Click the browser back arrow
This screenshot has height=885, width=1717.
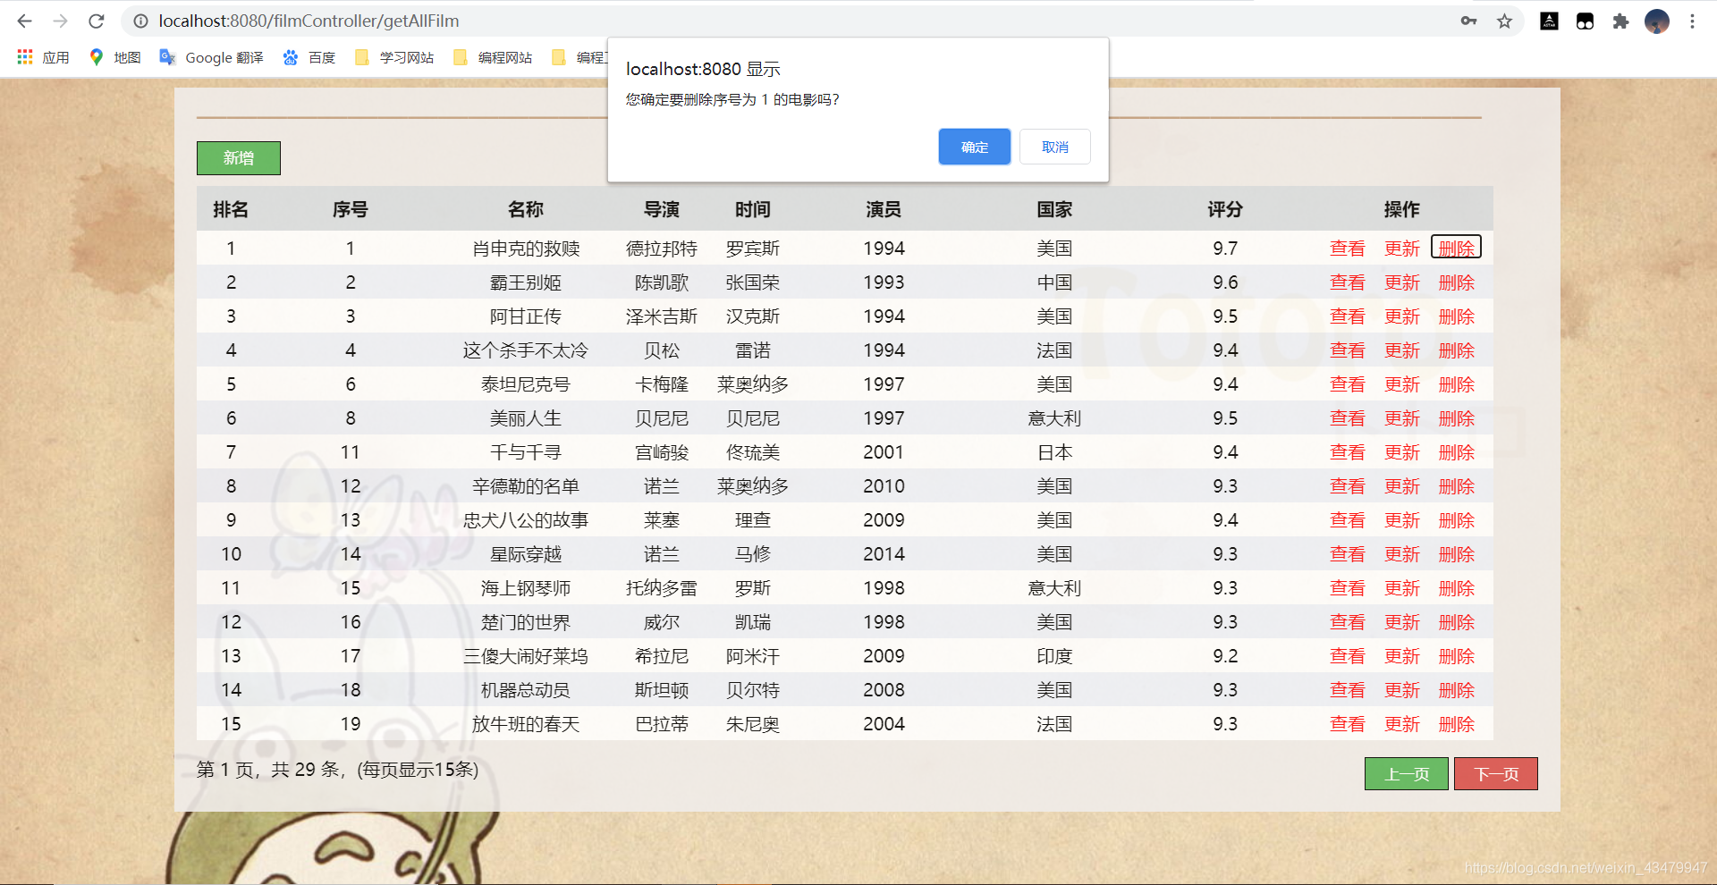coord(24,21)
